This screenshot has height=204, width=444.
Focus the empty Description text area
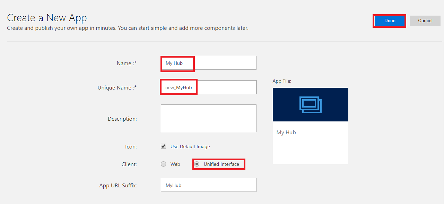[209, 118]
